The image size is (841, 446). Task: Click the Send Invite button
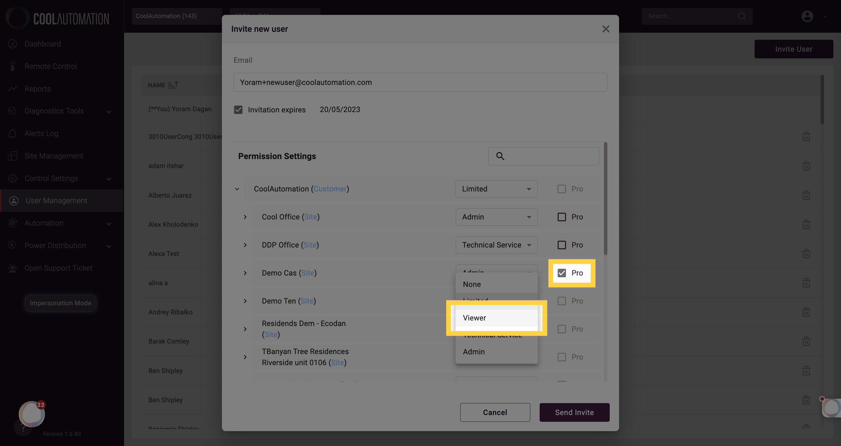click(x=574, y=412)
